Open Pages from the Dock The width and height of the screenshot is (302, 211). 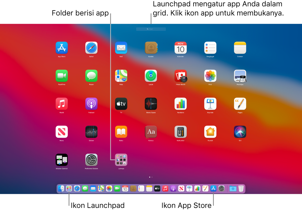[205, 189]
